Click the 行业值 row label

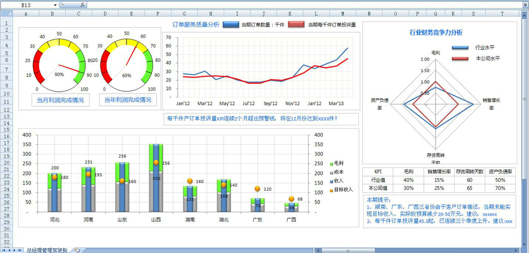click(x=378, y=180)
